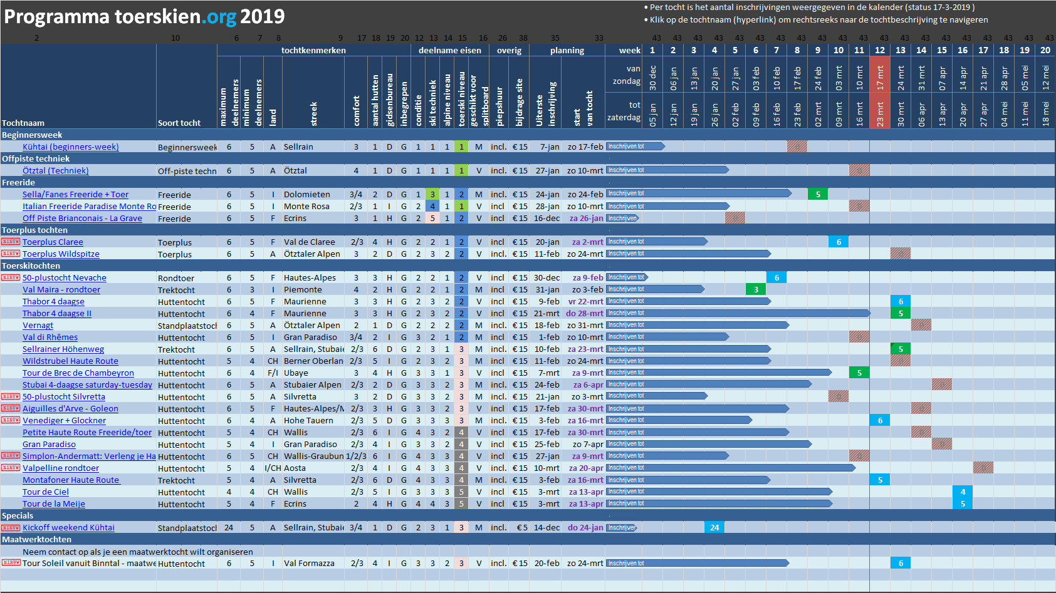The height and width of the screenshot is (593, 1056).
Task: Open the Thabor 4 daagse II link
Action: click(x=57, y=314)
